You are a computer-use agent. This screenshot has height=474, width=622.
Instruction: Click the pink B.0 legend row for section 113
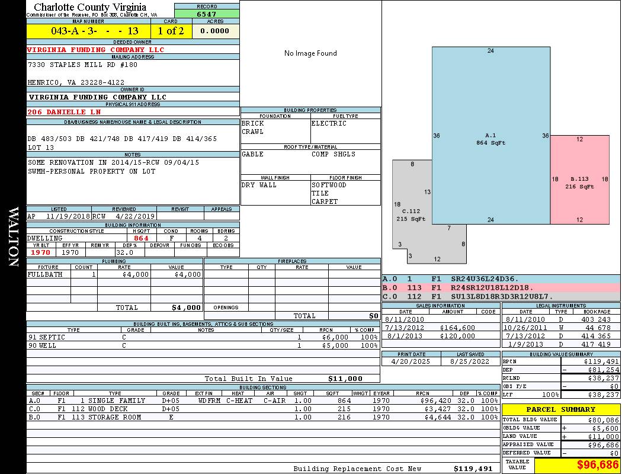pos(501,287)
